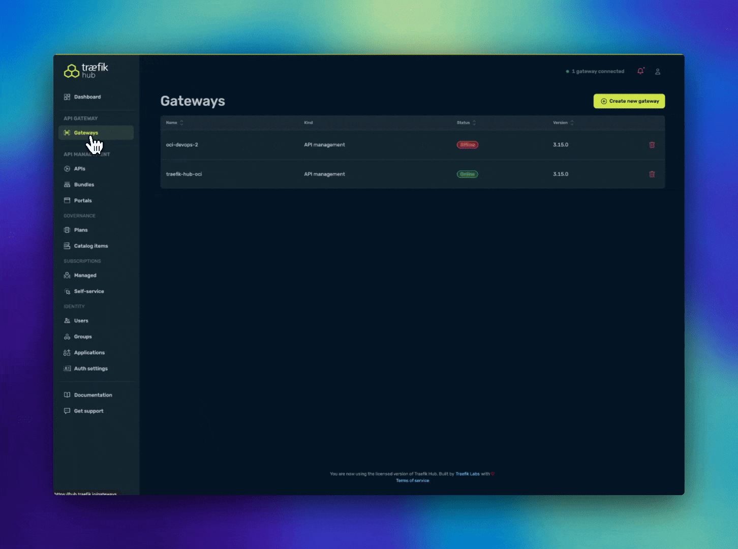The height and width of the screenshot is (549, 738).
Task: Click the Online status badge
Action: 467,174
